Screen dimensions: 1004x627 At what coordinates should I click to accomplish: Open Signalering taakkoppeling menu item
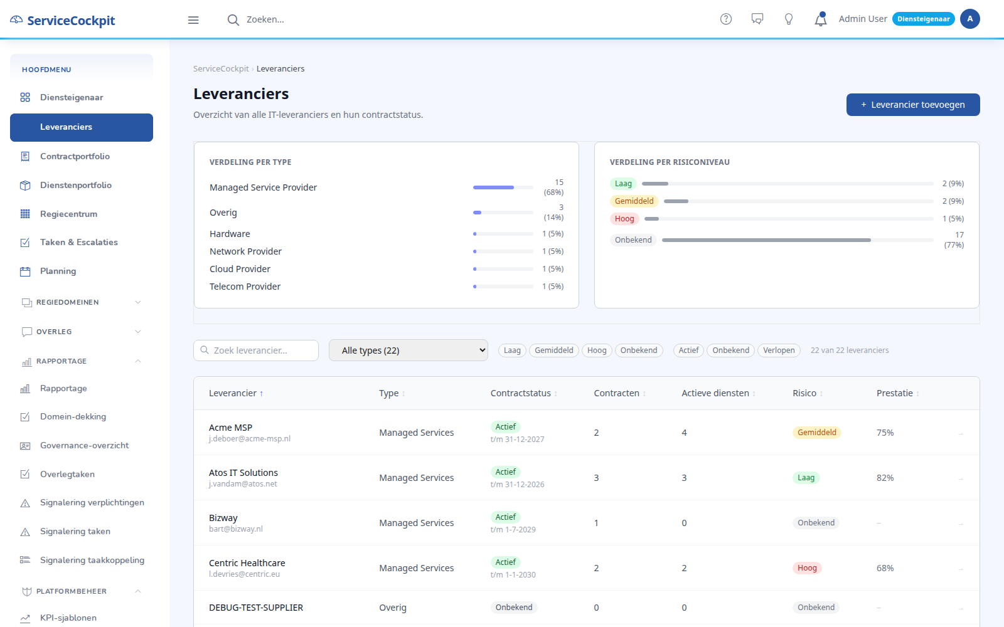(x=82, y=561)
